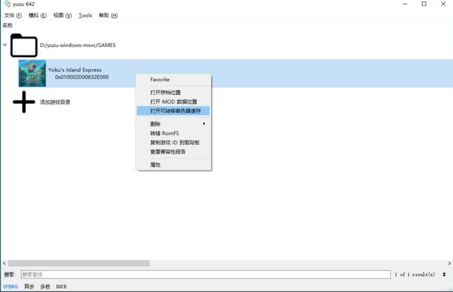The image size is (453, 292).
Task: Open the 文件 (F) menu
Action: (x=12, y=16)
